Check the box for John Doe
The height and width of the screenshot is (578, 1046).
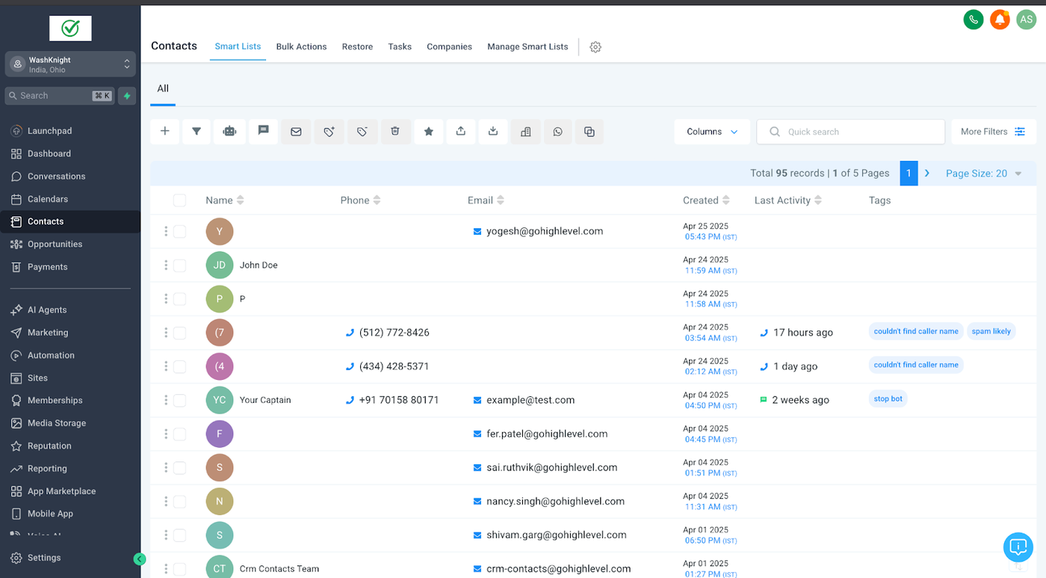point(179,265)
